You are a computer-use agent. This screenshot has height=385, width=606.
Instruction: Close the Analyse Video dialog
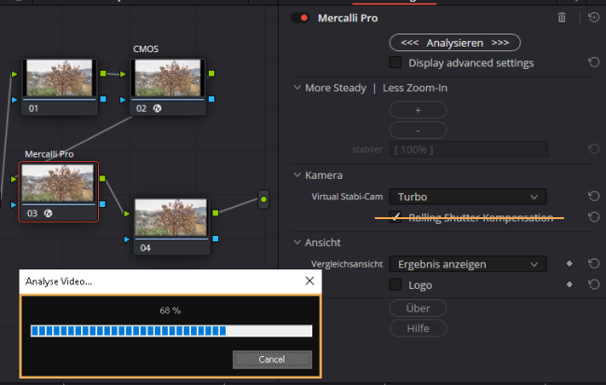pos(310,281)
